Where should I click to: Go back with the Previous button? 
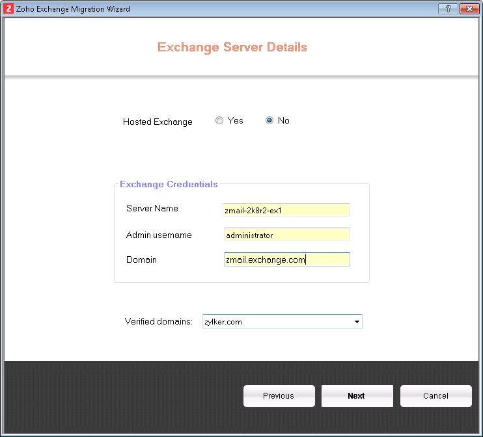pos(279,396)
